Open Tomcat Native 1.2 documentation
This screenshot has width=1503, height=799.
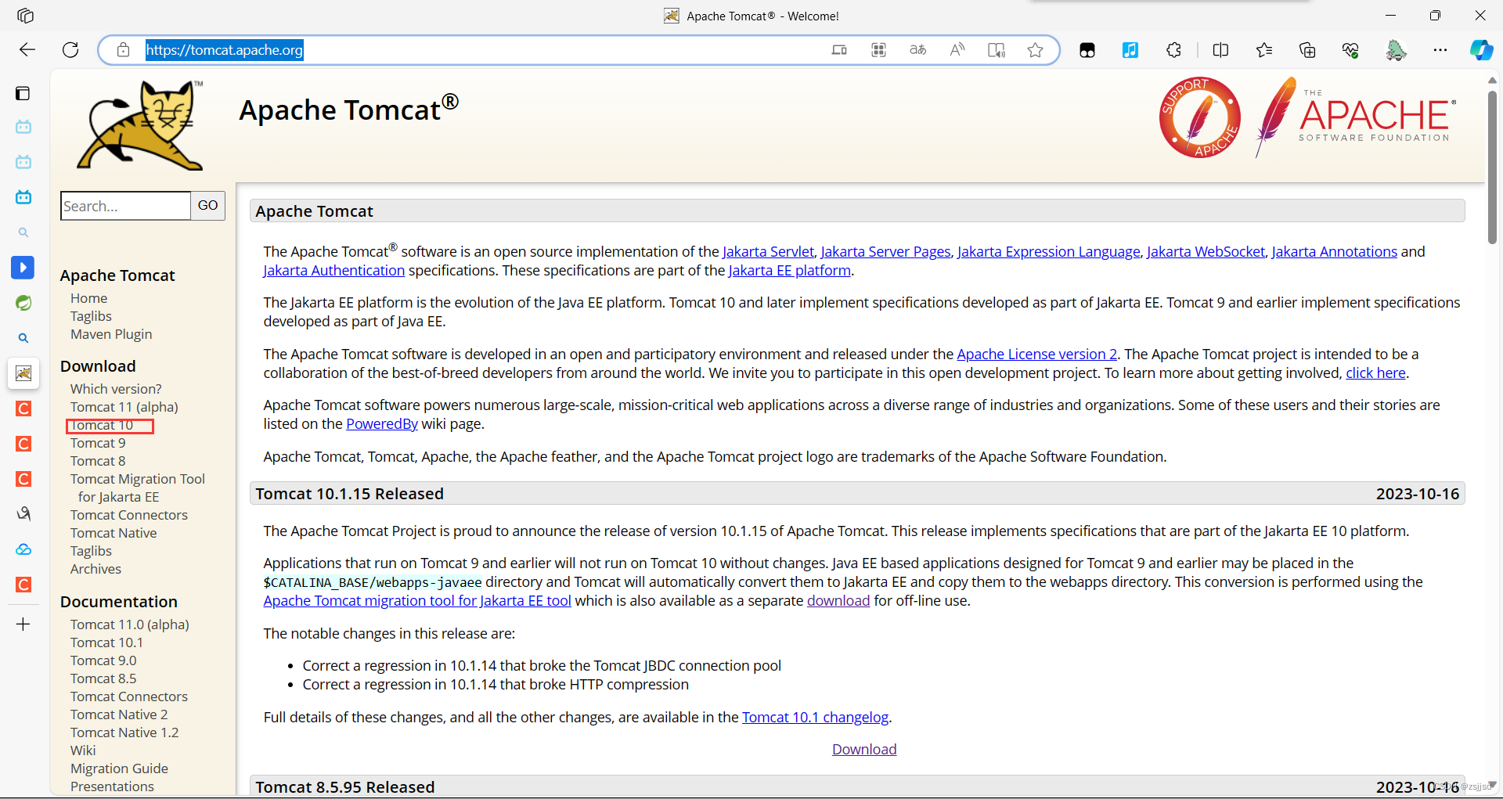124,732
